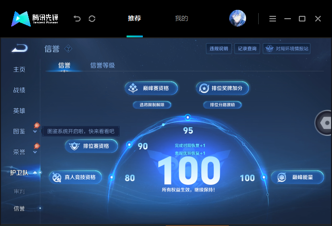Open 对局环境情报站 button
Image resolution: width=332 pixels, height=226 pixels.
[x=287, y=49]
